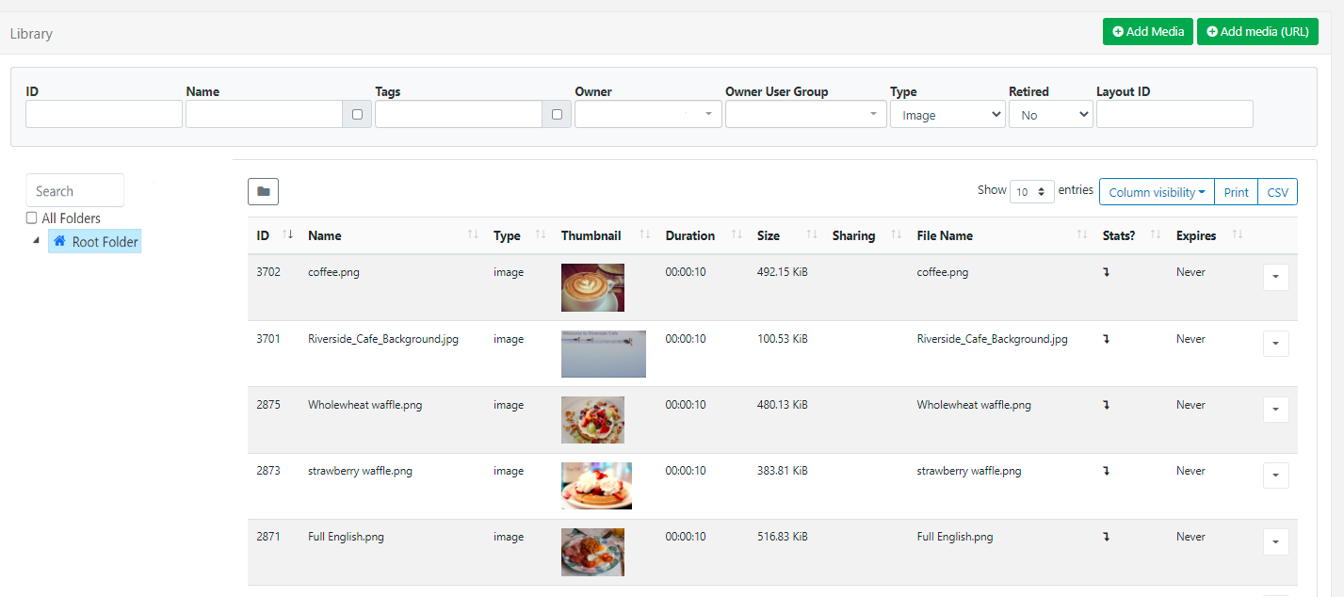Click sort arrows on File Name column
Viewport: 1344px width, 597px height.
[x=1081, y=235]
